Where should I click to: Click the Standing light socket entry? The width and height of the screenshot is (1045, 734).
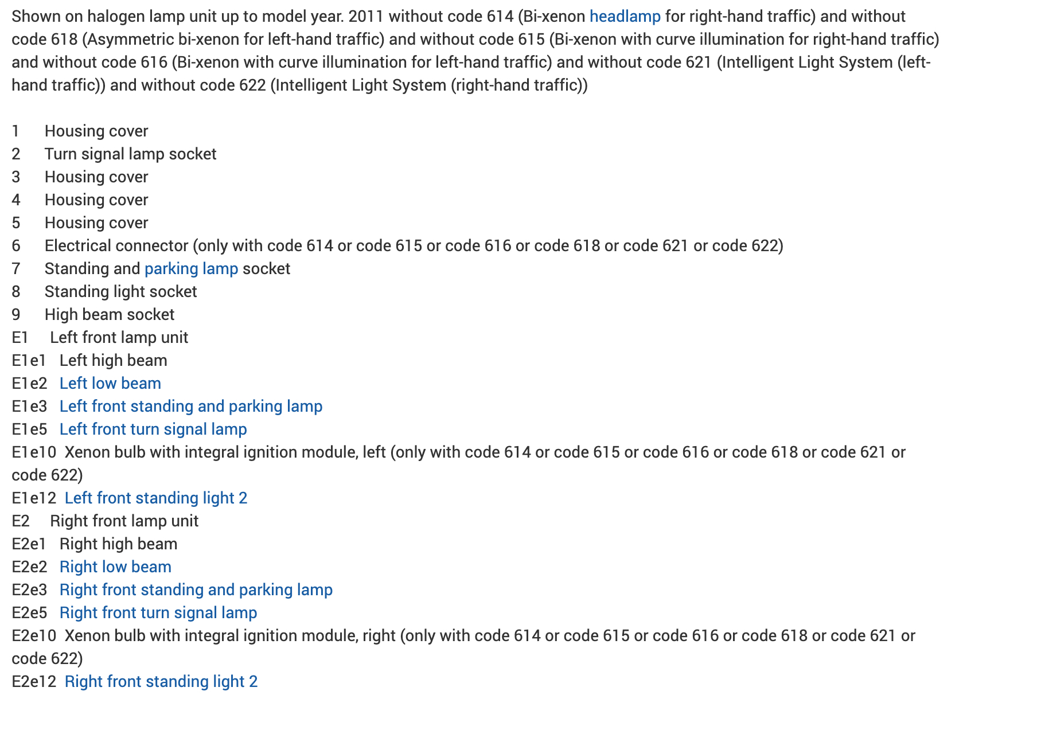click(120, 291)
